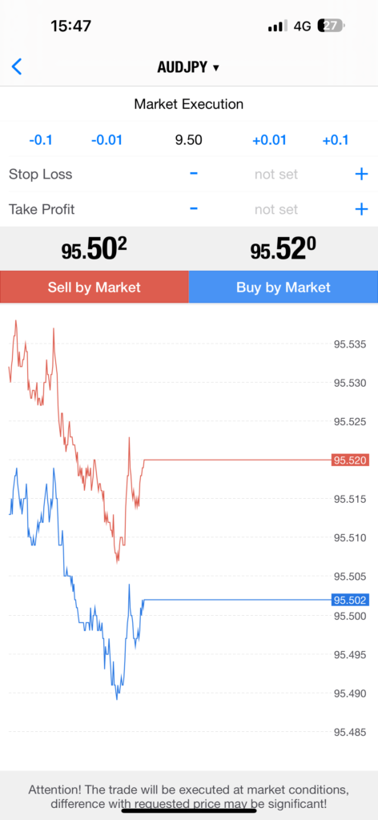Select the 9.50 volume field
Viewport: 378px width, 820px height.
pos(188,140)
